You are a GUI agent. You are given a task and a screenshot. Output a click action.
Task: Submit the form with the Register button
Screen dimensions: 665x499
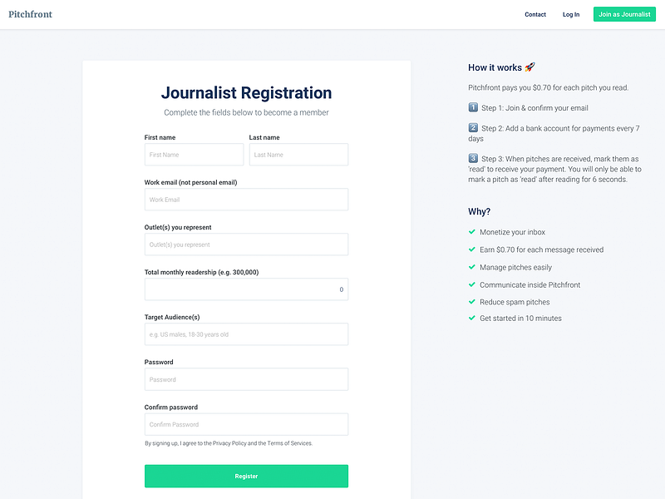coord(246,476)
